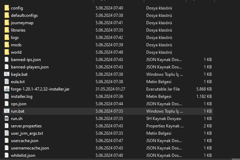
Task: Click the eula.txt text file icon
Action: (7, 82)
